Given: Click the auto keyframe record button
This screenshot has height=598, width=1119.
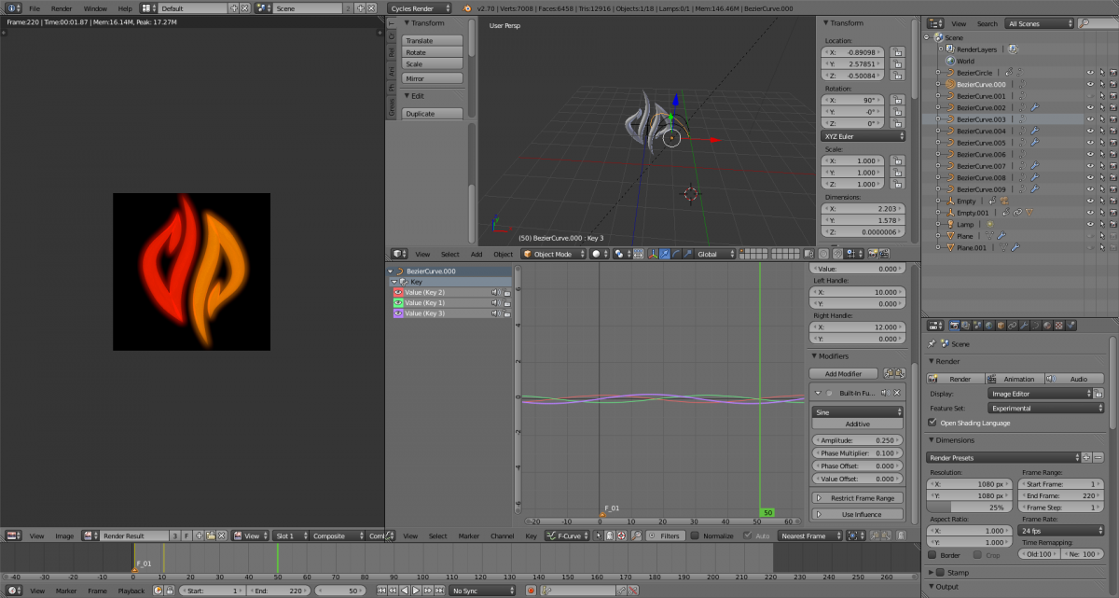Looking at the screenshot, I should (531, 591).
